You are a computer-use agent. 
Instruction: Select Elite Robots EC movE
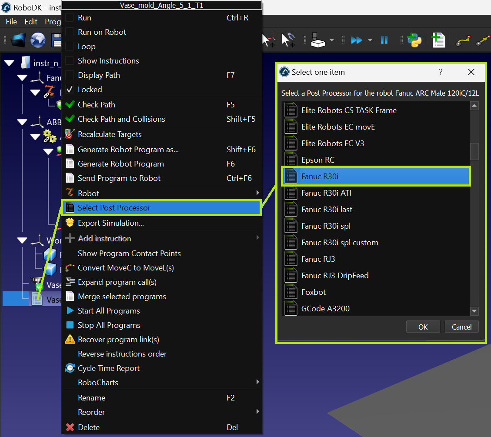tap(376, 127)
